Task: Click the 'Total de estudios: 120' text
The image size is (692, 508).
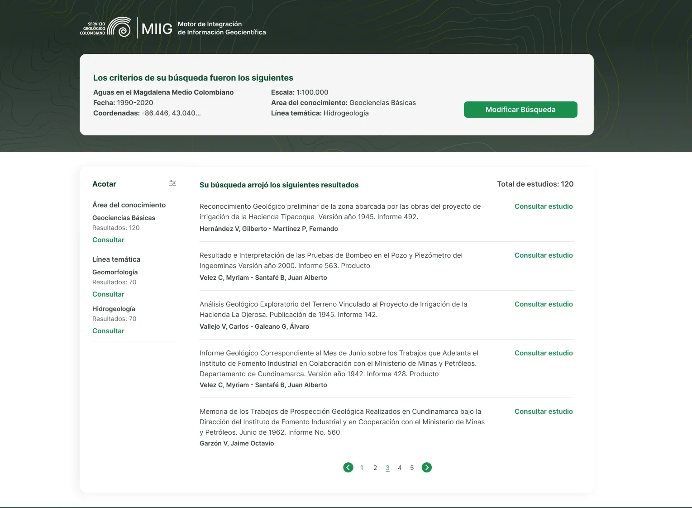Action: 535,184
